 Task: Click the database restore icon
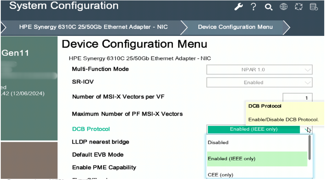pos(313,7)
